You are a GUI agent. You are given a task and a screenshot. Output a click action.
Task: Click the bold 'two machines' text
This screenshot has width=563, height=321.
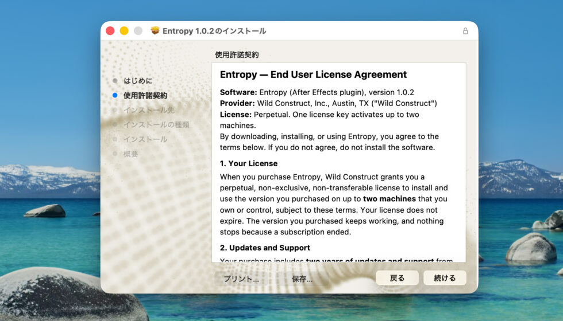(390, 199)
